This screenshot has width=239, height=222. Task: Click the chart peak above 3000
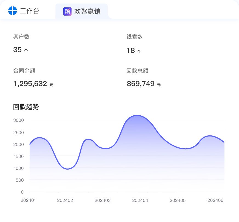(x=137, y=115)
